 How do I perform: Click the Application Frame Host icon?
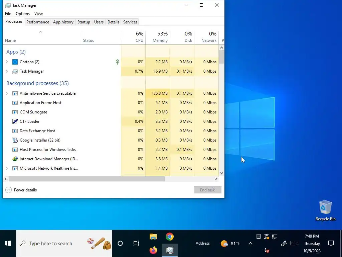(x=15, y=103)
